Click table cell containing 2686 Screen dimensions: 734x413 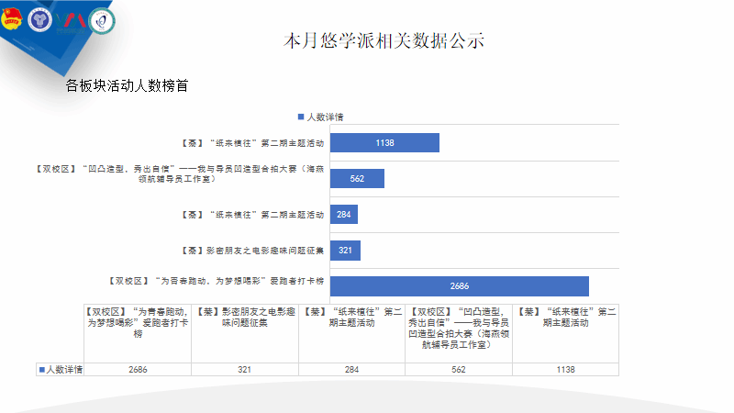pyautogui.click(x=138, y=369)
